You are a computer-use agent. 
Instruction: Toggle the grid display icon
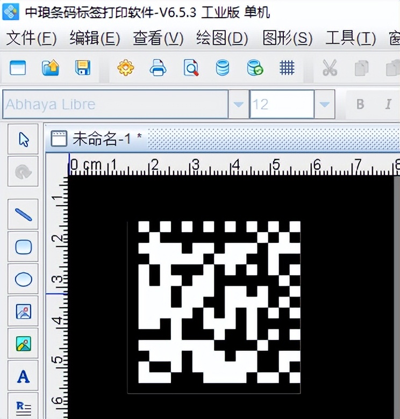[x=287, y=68]
